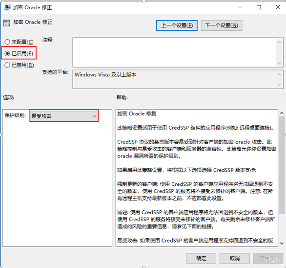Go to 上一个设置(P)
The width and height of the screenshot is (286, 268).
177,25
